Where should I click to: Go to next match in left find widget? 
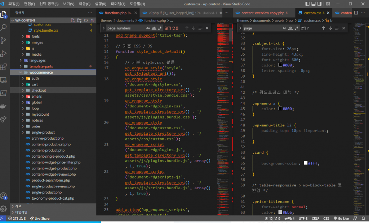coord(194,28)
